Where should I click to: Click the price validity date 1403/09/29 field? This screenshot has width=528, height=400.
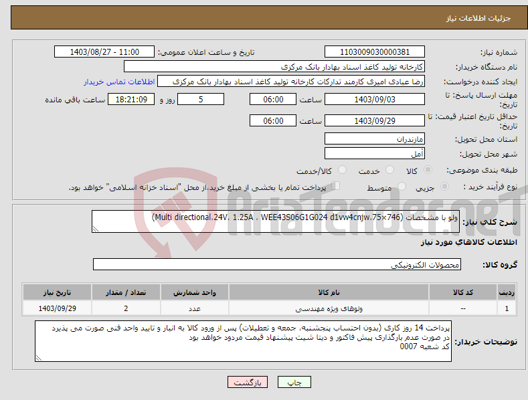(x=375, y=120)
